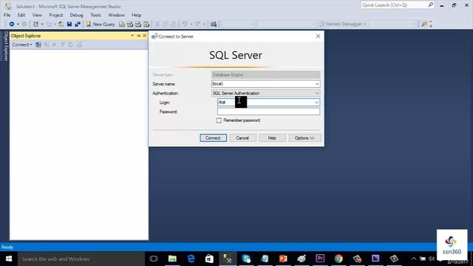Image resolution: width=473 pixels, height=266 pixels.
Task: Click the Save All toolbar icon
Action: pyautogui.click(x=78, y=24)
